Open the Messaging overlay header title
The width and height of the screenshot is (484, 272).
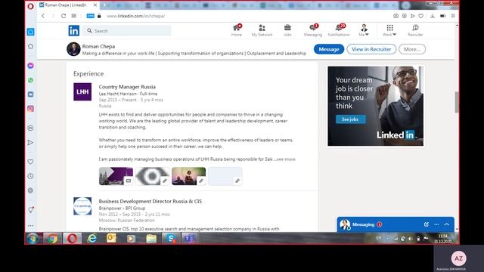363,224
